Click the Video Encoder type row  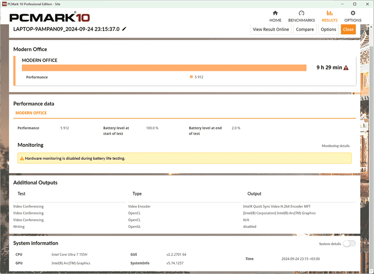pos(139,206)
